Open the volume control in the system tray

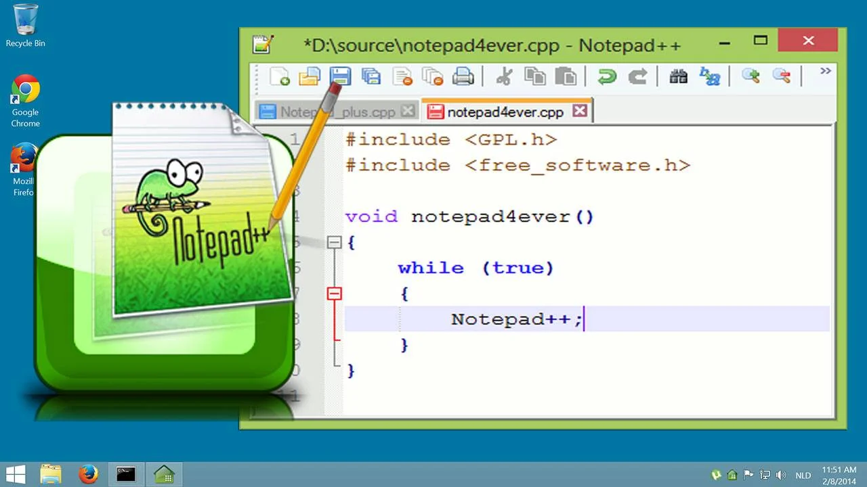pos(781,475)
